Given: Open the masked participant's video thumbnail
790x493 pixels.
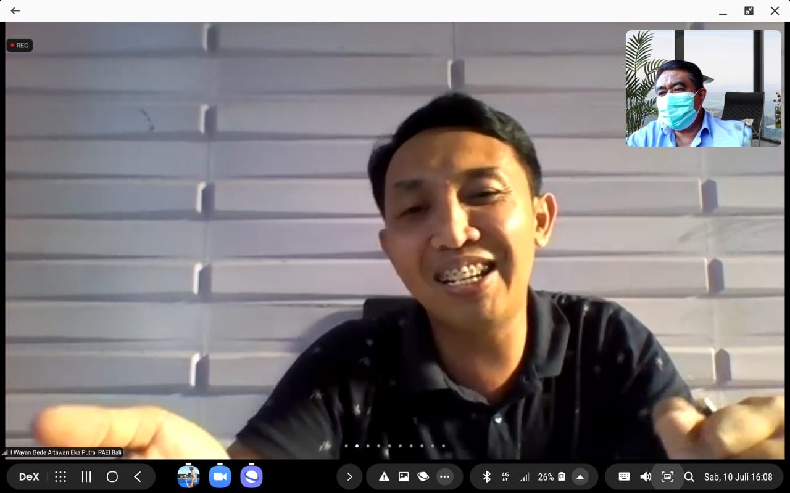Looking at the screenshot, I should (703, 88).
